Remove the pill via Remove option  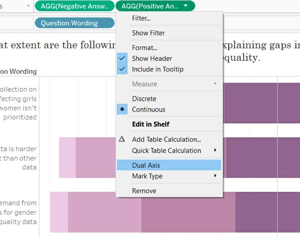pos(144,191)
